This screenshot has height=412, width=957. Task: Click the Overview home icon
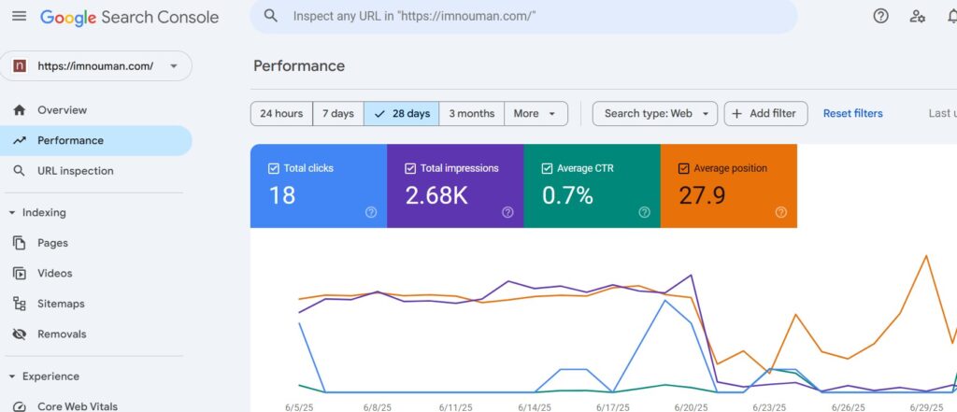pyautogui.click(x=20, y=110)
